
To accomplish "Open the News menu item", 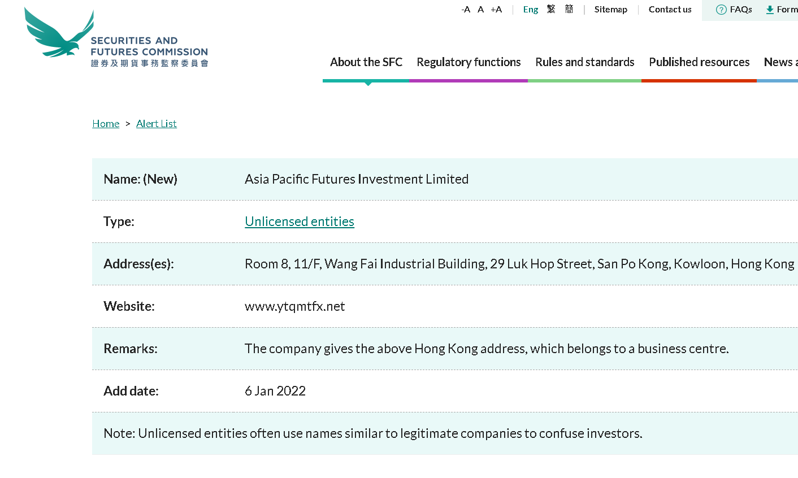I will [780, 62].
